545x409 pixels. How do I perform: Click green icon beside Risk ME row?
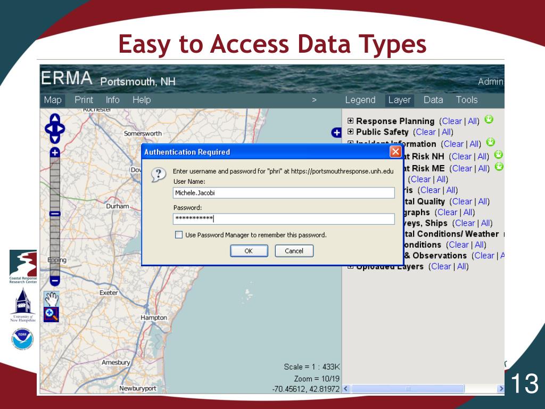pos(499,167)
